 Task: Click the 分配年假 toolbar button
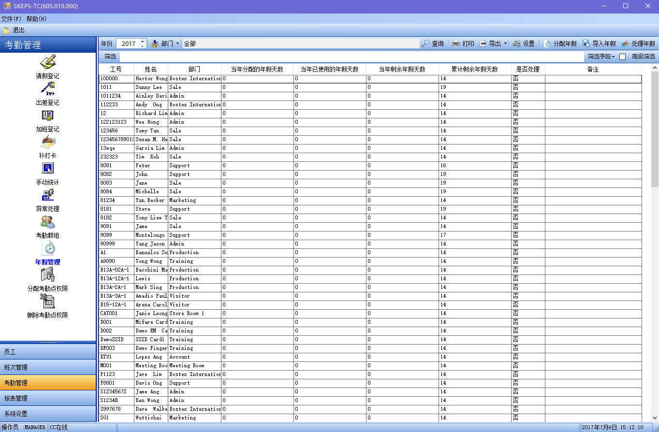click(560, 43)
